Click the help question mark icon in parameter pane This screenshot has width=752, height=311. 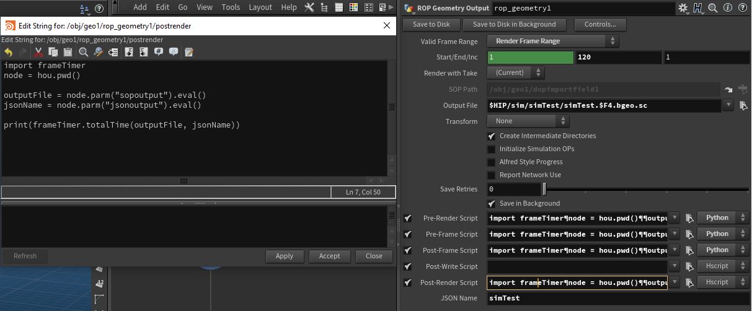click(742, 9)
